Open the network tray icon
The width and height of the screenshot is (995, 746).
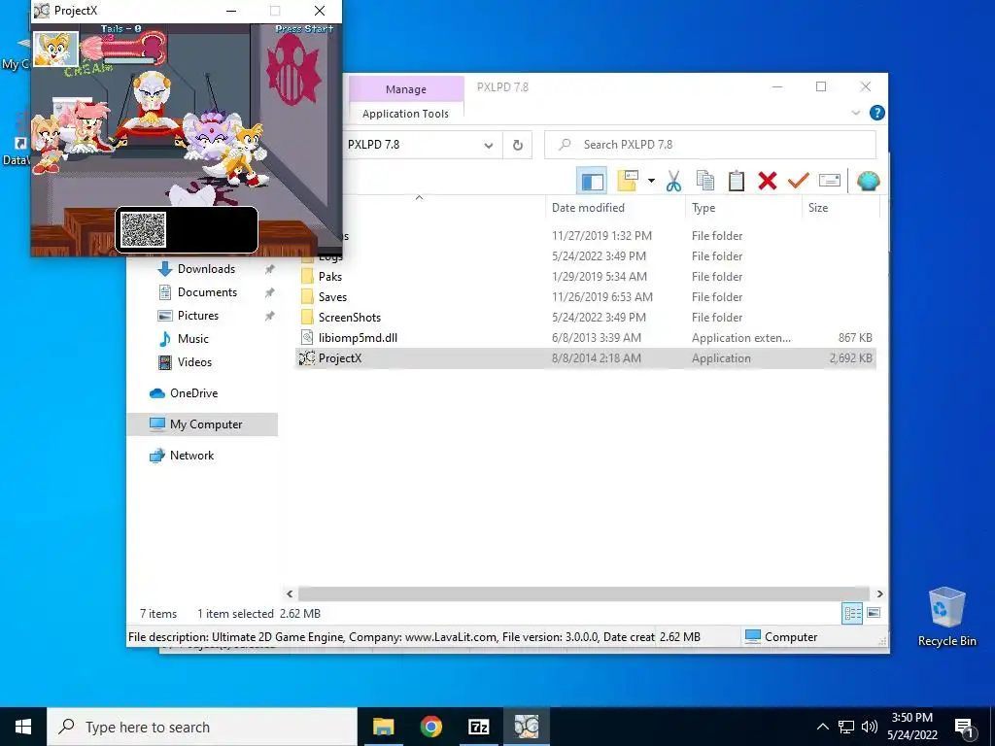pyautogui.click(x=846, y=727)
